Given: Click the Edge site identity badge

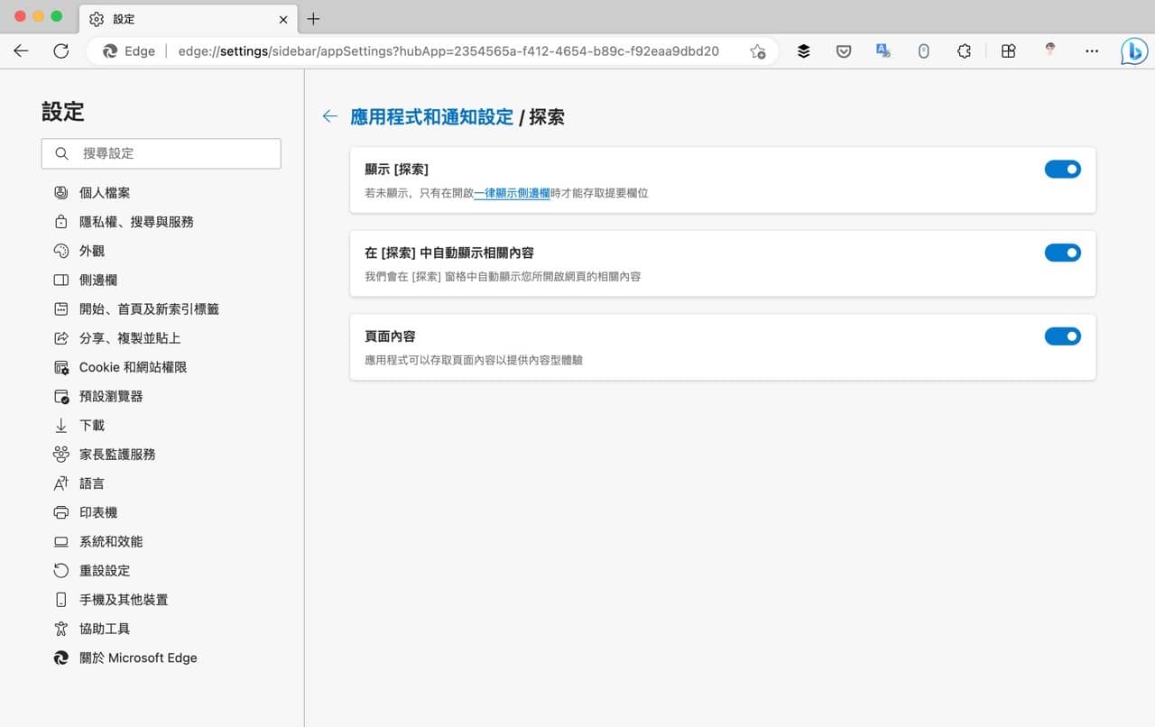Looking at the screenshot, I should 128,51.
